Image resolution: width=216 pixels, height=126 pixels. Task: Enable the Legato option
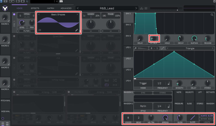(206, 122)
